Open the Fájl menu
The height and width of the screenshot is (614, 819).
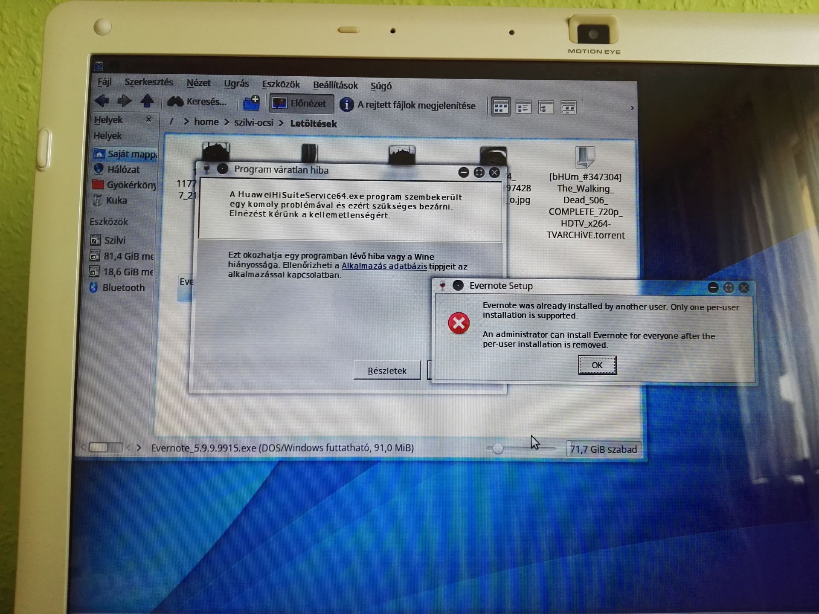tap(105, 82)
